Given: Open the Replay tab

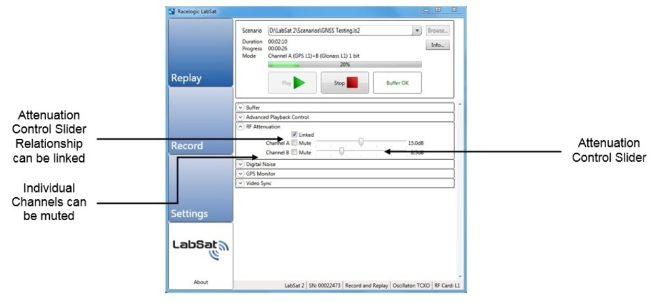Looking at the screenshot, I should 200,52.
